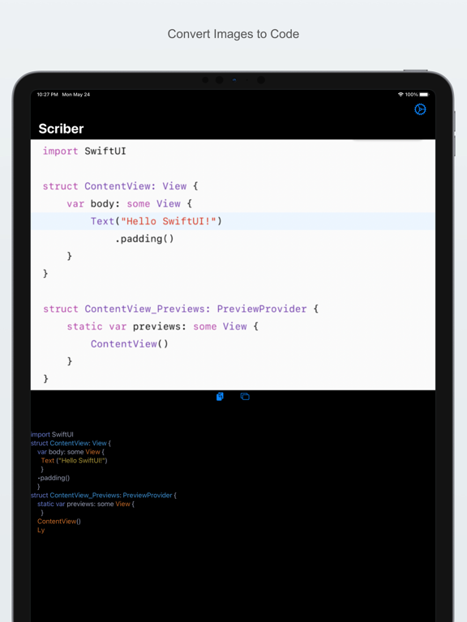Tap the Scriber title heading
This screenshot has width=467, height=622.
click(61, 129)
